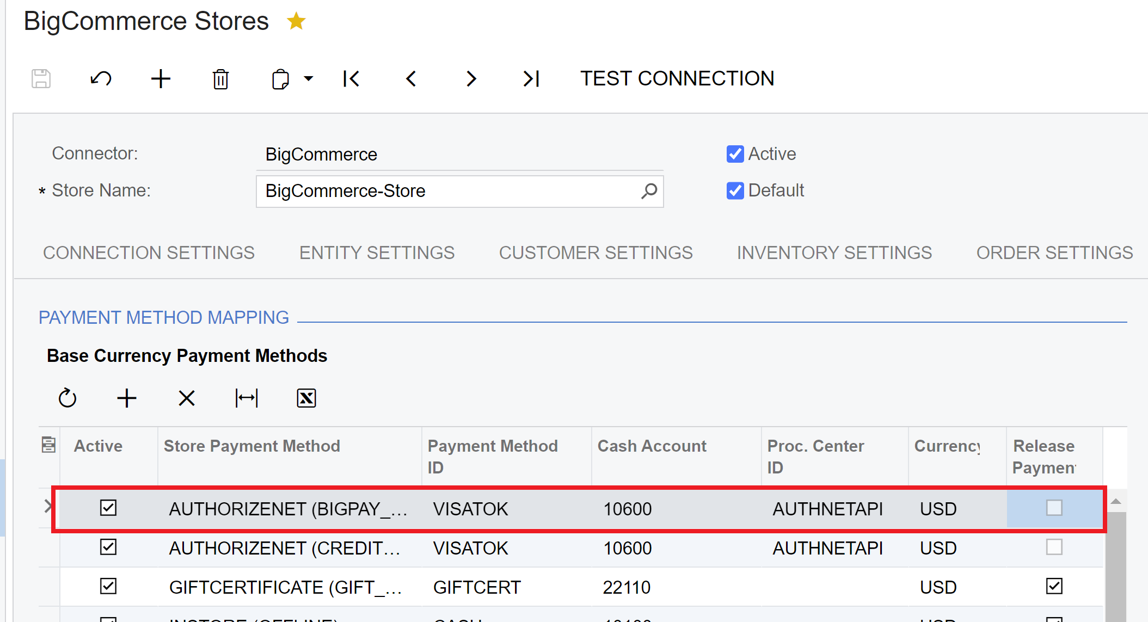1148x622 pixels.
Task: Click the Fit to Screen columns icon
Action: [x=247, y=398]
